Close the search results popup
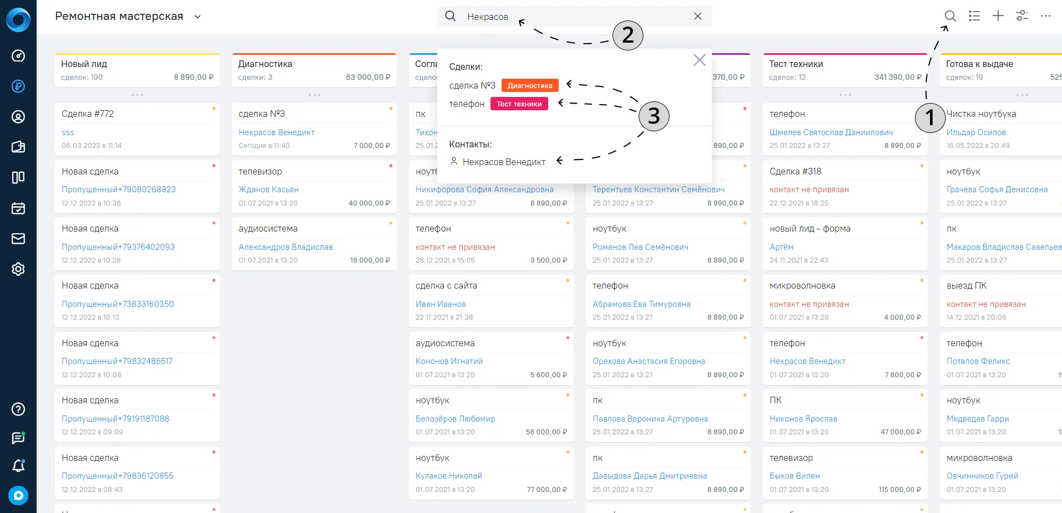1062x513 pixels. [x=699, y=60]
